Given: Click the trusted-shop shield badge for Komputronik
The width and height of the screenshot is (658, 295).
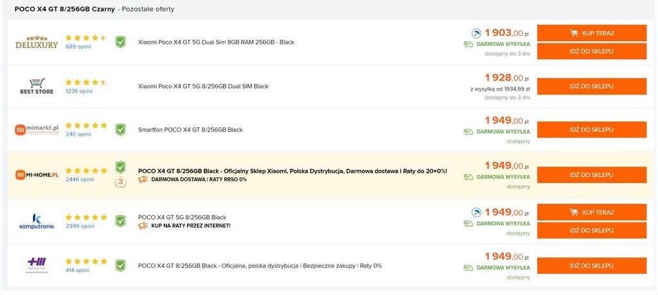Looking at the screenshot, I should point(120,221).
